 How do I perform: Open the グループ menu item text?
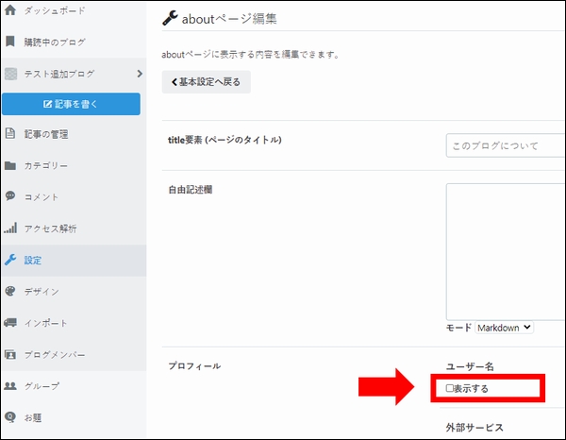(42, 386)
